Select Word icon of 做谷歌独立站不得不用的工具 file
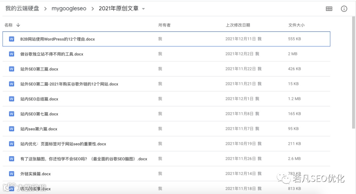This screenshot has width=356, height=194. (12, 54)
